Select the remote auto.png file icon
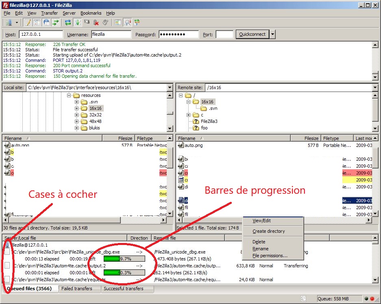This screenshot has width=381, height=304. pyautogui.click(x=181, y=145)
